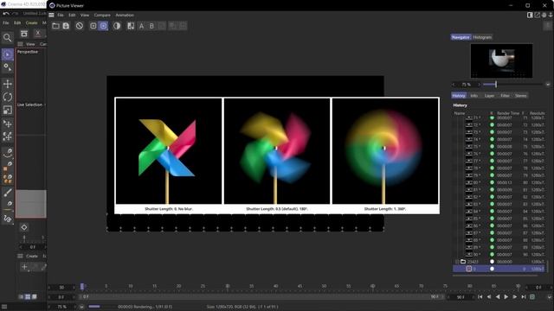
Task: Play animation backwards
Action: [x=498, y=297]
